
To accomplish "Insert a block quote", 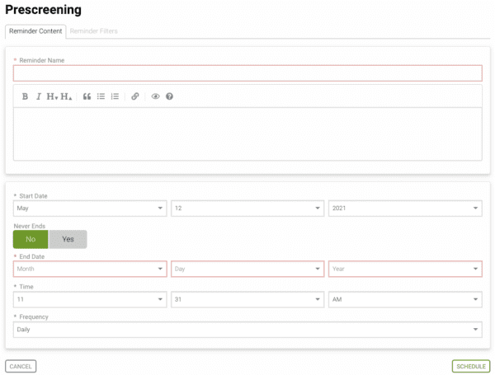I will click(x=87, y=96).
